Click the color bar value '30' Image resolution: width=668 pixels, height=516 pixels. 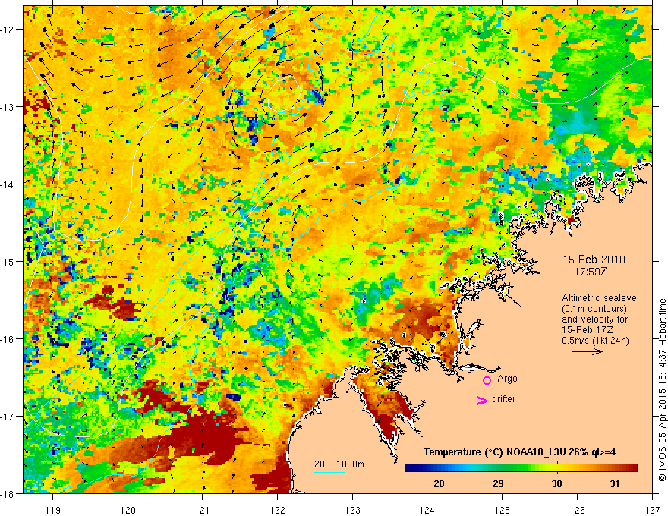pos(556,483)
